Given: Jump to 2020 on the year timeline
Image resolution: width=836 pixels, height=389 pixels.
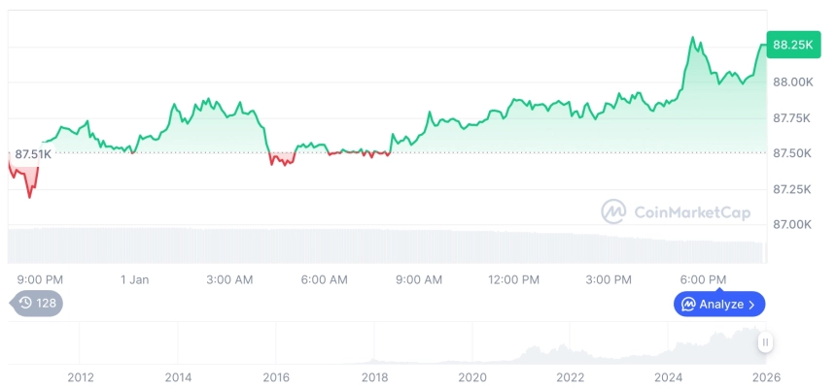Looking at the screenshot, I should [472, 376].
